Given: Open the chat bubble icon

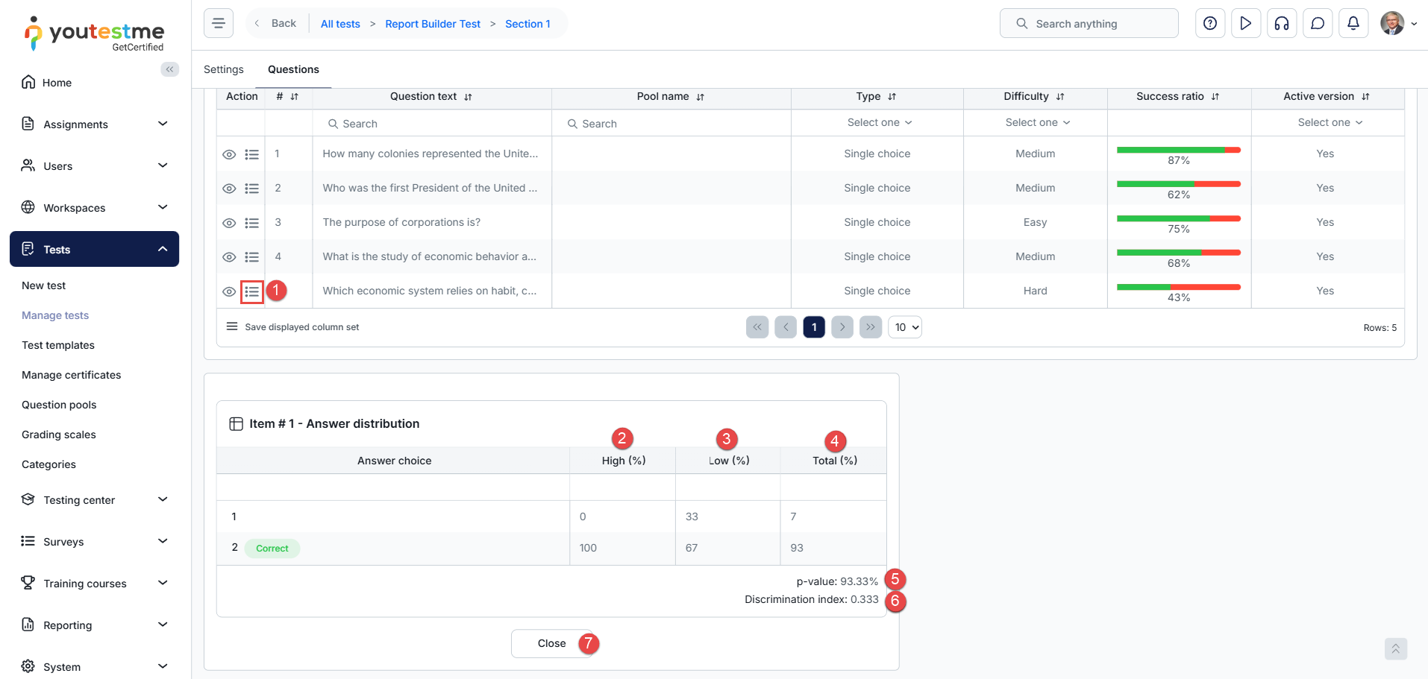Looking at the screenshot, I should tap(1318, 23).
